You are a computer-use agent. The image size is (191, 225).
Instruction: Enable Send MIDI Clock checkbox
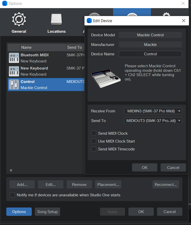(94, 133)
